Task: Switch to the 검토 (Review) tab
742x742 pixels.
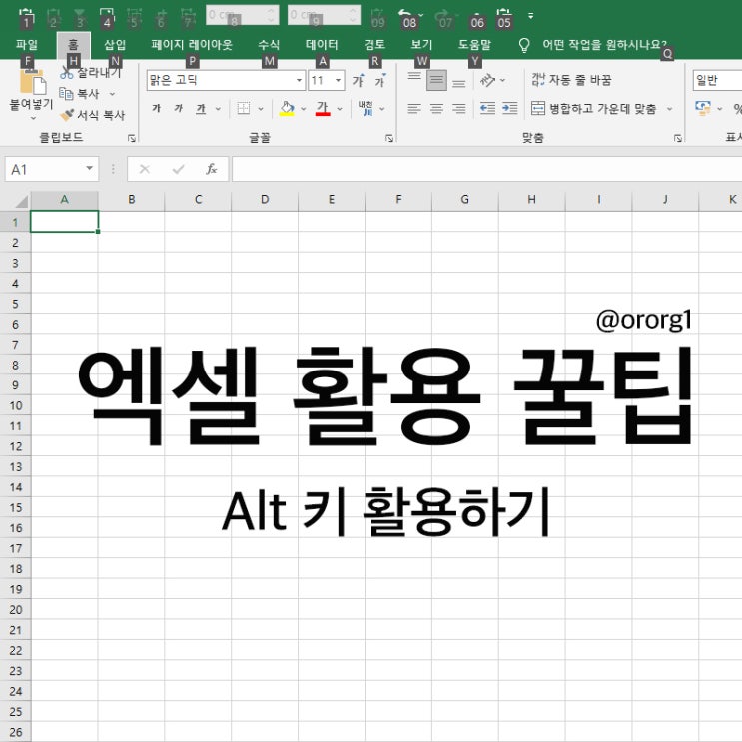Action: [x=374, y=45]
